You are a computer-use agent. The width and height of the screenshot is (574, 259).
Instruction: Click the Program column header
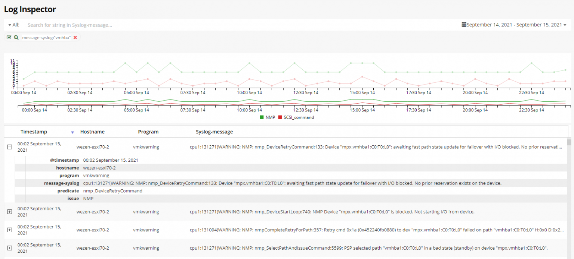tap(148, 132)
